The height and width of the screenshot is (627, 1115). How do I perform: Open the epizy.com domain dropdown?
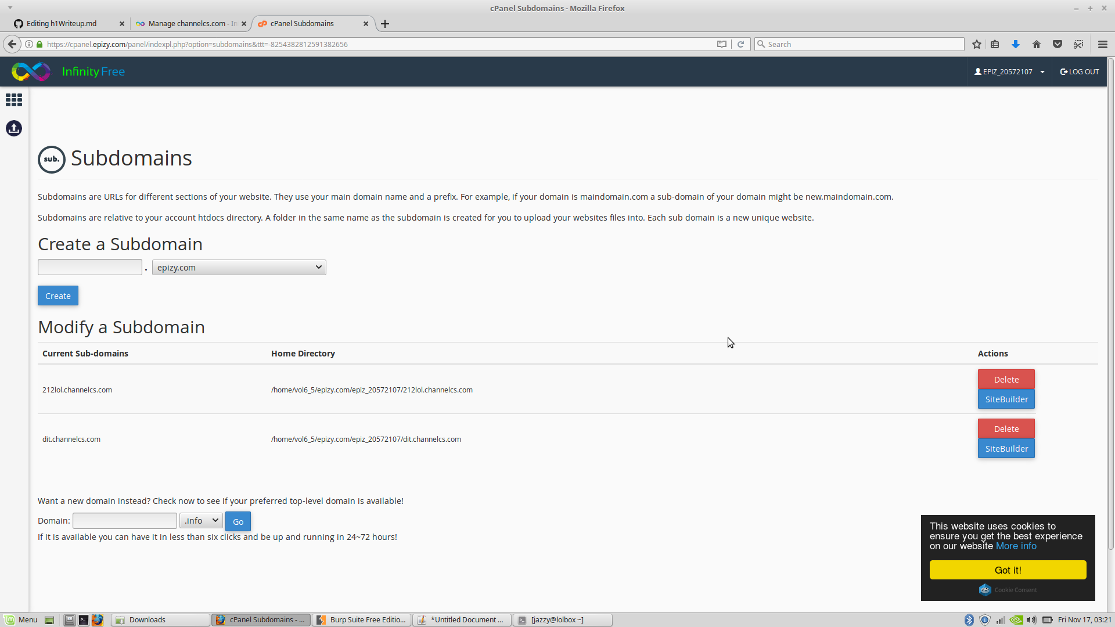click(x=239, y=267)
